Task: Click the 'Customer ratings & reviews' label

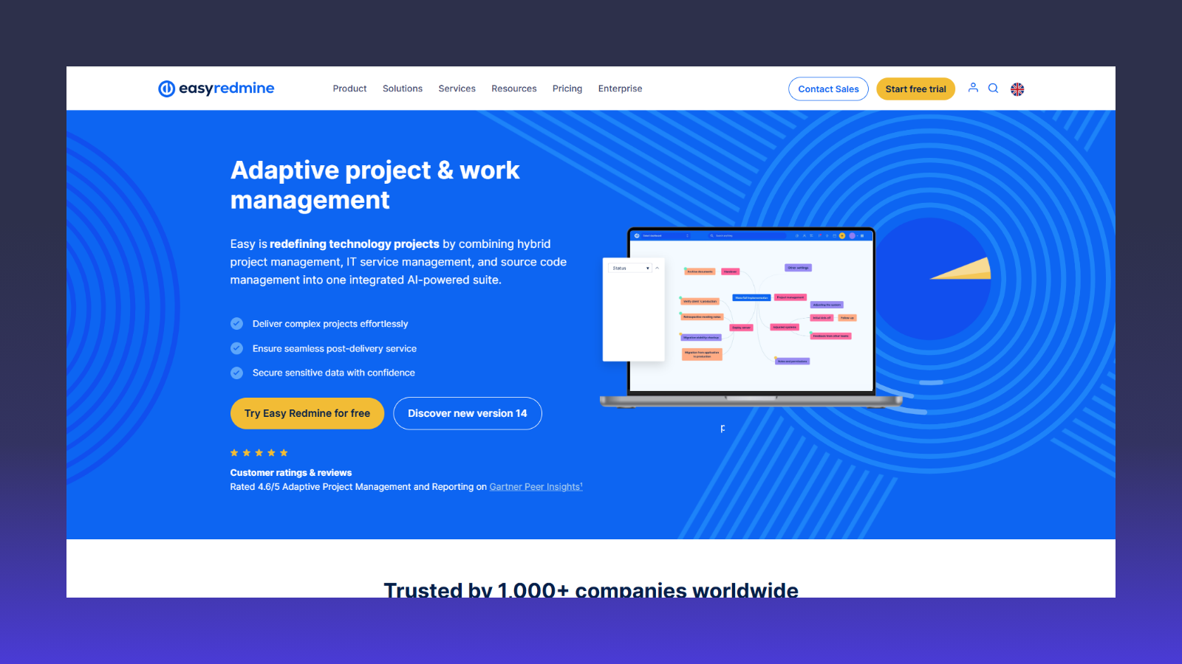Action: (x=291, y=473)
